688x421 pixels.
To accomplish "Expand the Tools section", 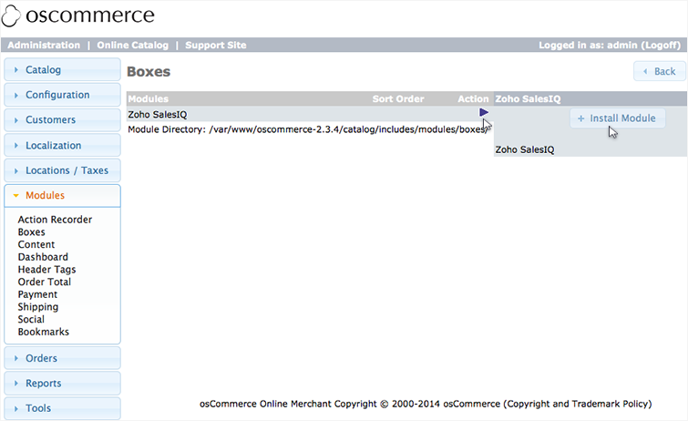I will 62,408.
